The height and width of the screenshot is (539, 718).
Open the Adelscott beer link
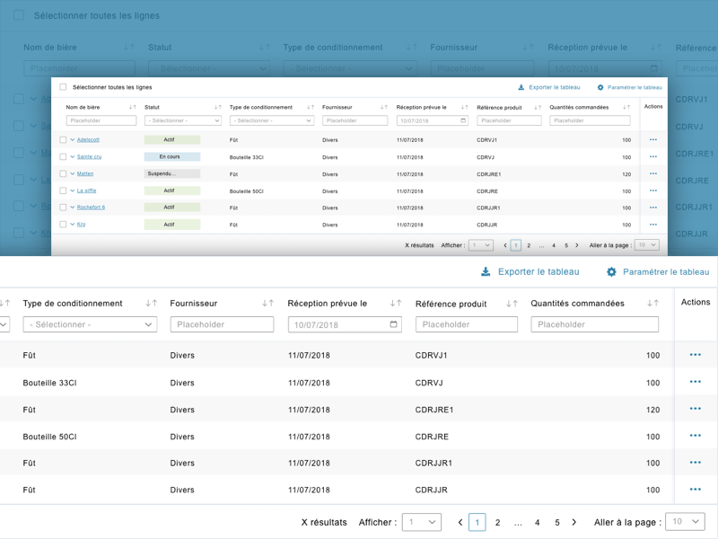(x=88, y=140)
